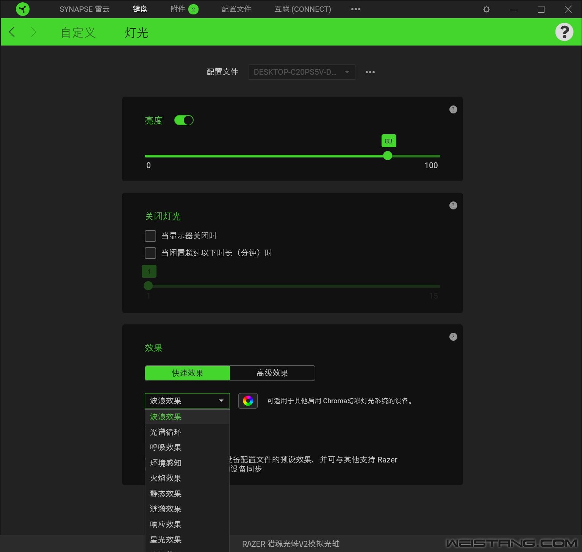
Task: Switch to the 附件 tab
Action: [178, 9]
